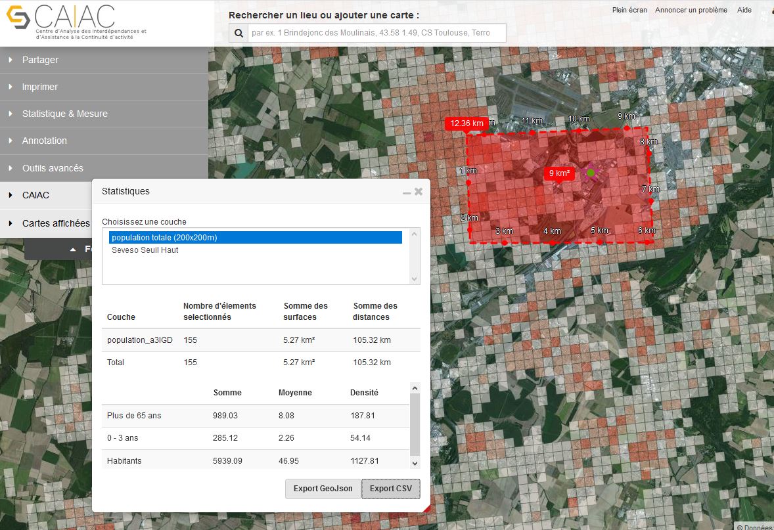The image size is (774, 530).
Task: Click Export CSV button
Action: (x=391, y=489)
